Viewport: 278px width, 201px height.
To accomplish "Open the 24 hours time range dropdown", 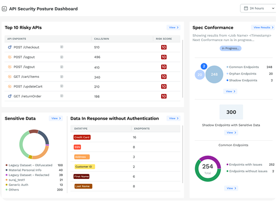I will [x=258, y=8].
